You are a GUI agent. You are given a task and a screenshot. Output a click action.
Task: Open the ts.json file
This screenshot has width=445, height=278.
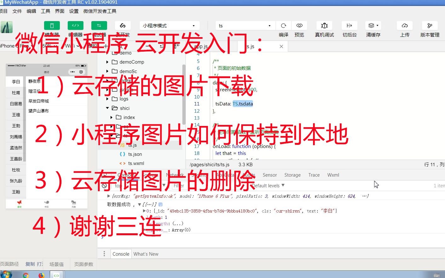coord(135,154)
